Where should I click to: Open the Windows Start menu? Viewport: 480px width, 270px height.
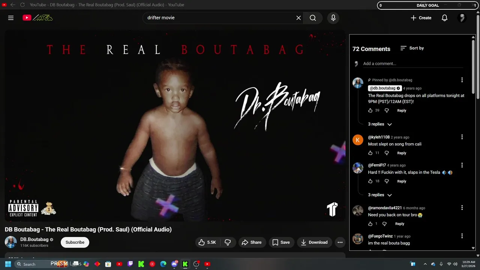click(x=8, y=264)
